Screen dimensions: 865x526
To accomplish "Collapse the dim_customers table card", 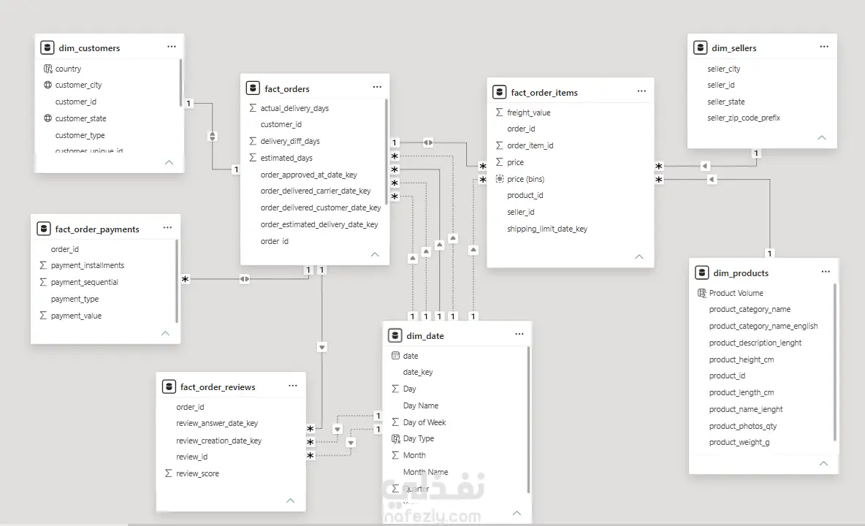I will pyautogui.click(x=169, y=163).
